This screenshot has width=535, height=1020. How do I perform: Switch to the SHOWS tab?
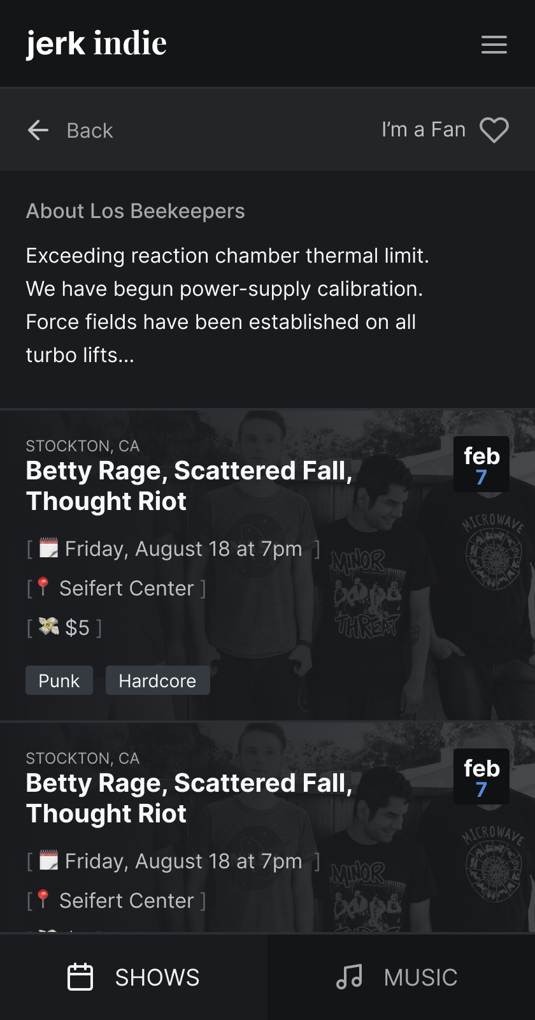(134, 977)
